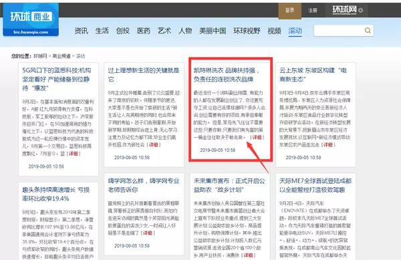Open the 未来集市宣布 article title
This screenshot has width=401, height=260.
tap(229, 185)
